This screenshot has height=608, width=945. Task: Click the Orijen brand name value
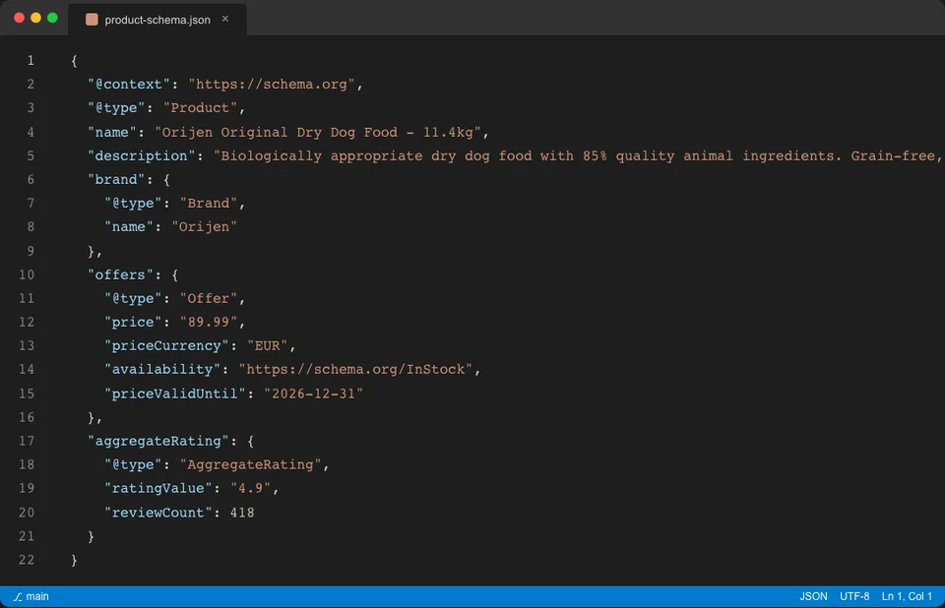(x=205, y=226)
